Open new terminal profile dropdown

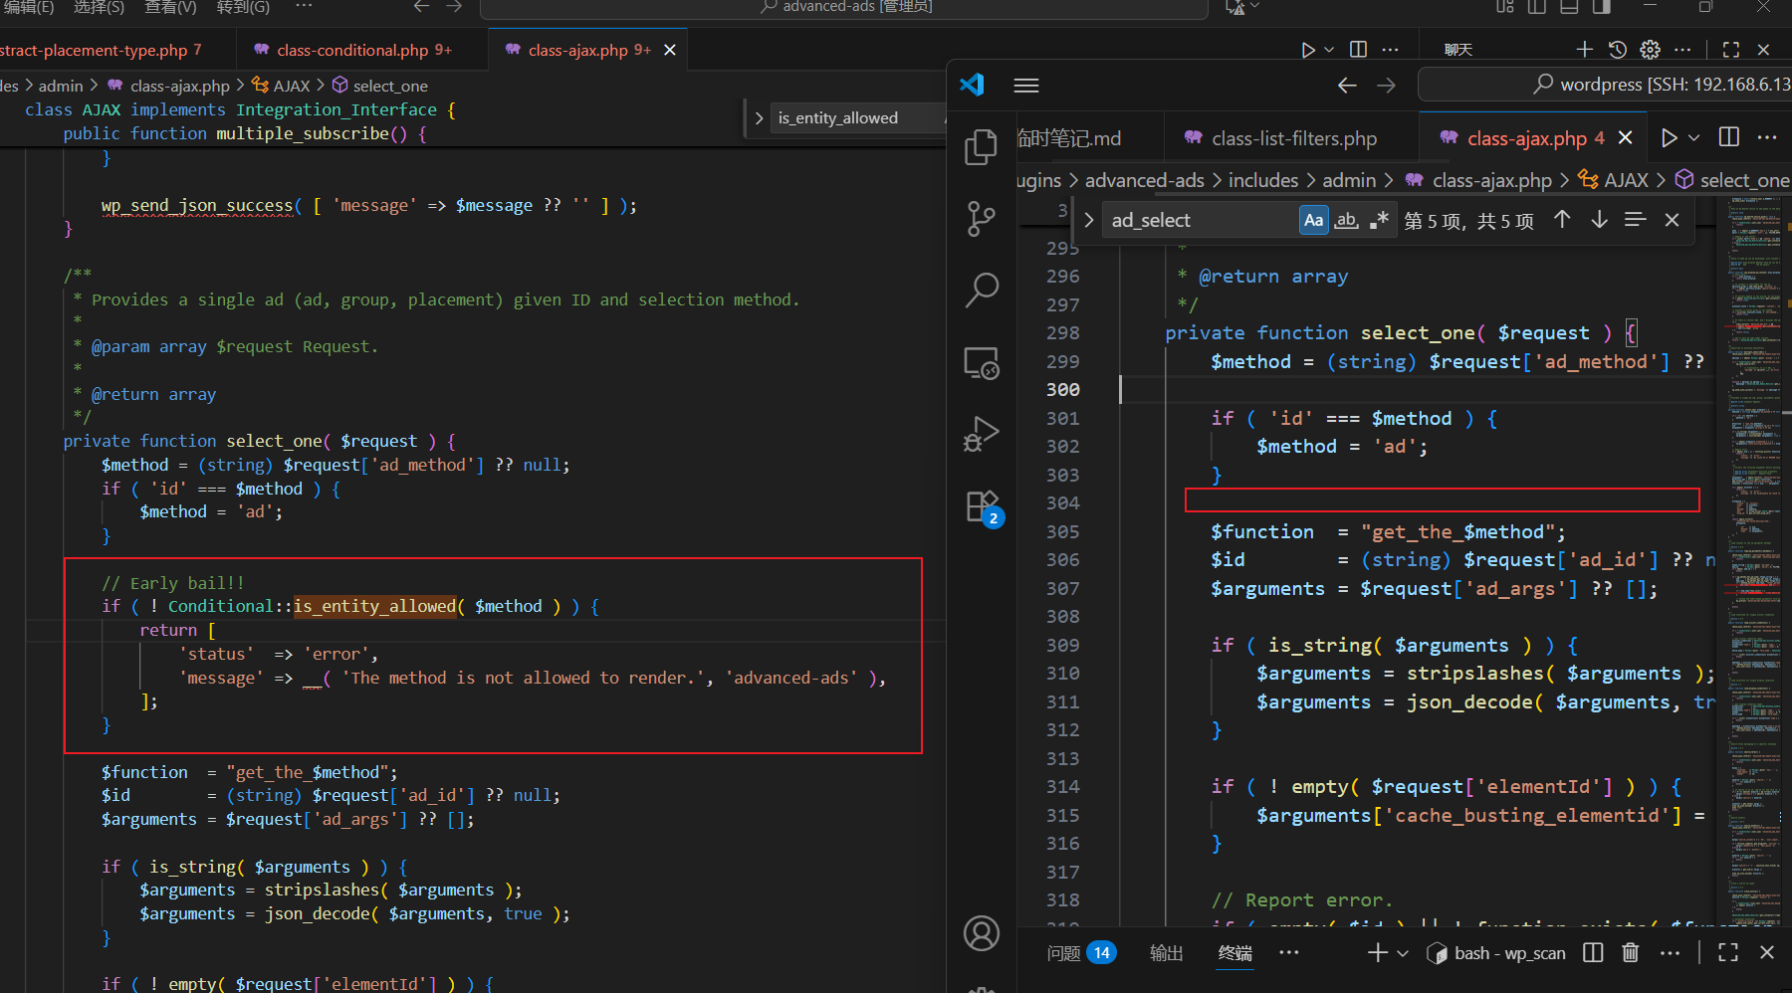(x=1403, y=953)
